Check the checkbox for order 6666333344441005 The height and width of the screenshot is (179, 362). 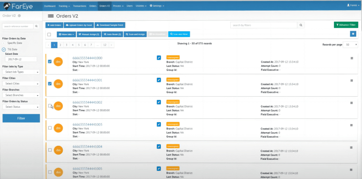pos(50,172)
